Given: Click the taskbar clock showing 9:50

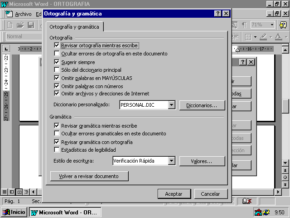Looking at the screenshot, I should (x=279, y=212).
